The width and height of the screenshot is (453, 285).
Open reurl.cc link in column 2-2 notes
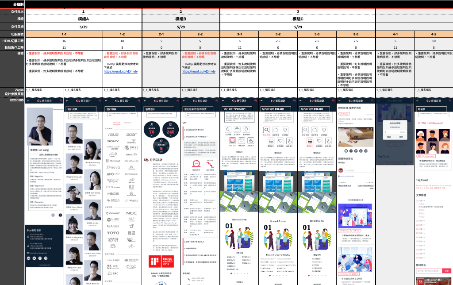click(x=199, y=71)
